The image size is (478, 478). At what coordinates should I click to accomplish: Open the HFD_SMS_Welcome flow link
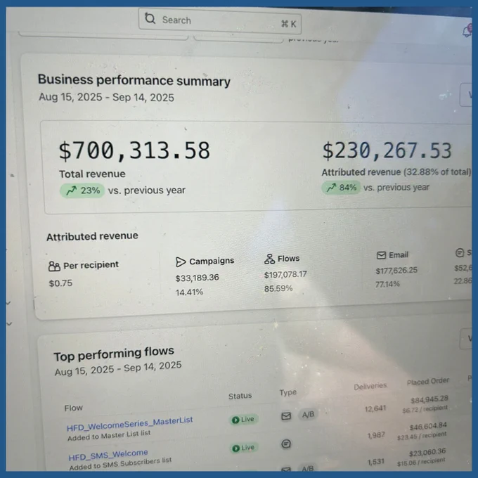coord(108,455)
